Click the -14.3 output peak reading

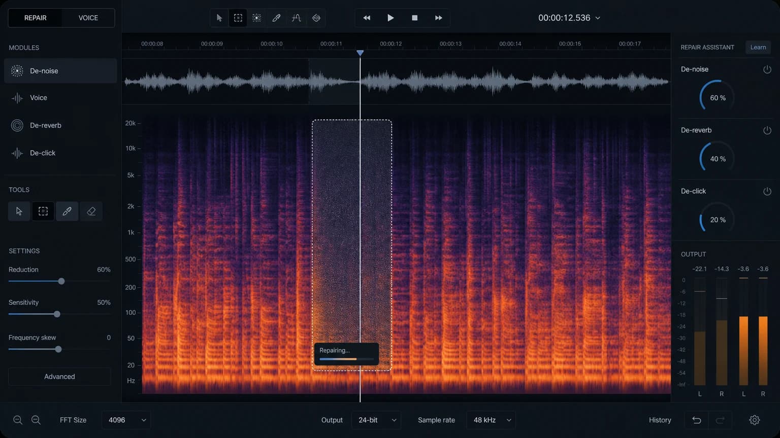click(x=721, y=269)
